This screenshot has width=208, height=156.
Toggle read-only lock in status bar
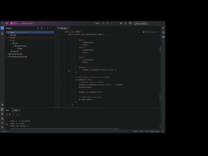pyautogui.click(x=163, y=131)
